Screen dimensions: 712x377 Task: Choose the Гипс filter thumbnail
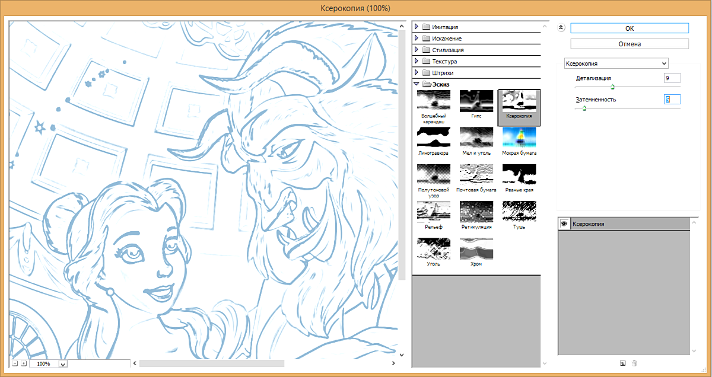(476, 101)
